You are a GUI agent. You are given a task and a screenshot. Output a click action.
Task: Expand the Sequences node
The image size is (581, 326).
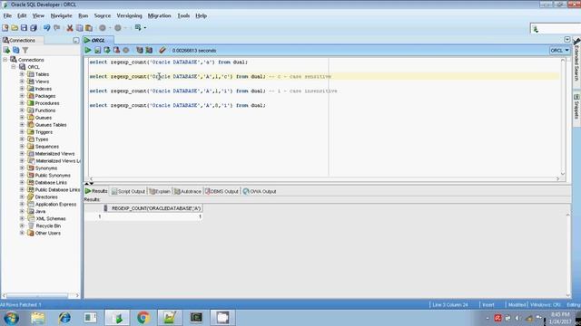click(x=22, y=147)
